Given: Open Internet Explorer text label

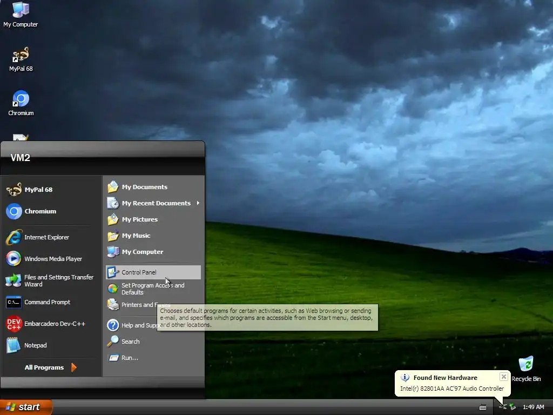Looking at the screenshot, I should 46,237.
